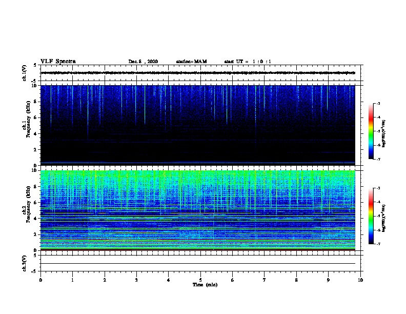406x314 pixels.
Task: Click the upper color bar's log(PSD) label
Action: [x=383, y=133]
